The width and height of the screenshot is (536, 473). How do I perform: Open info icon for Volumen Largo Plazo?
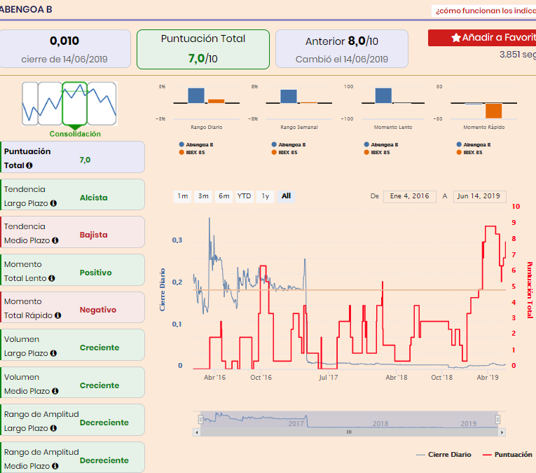tap(53, 353)
